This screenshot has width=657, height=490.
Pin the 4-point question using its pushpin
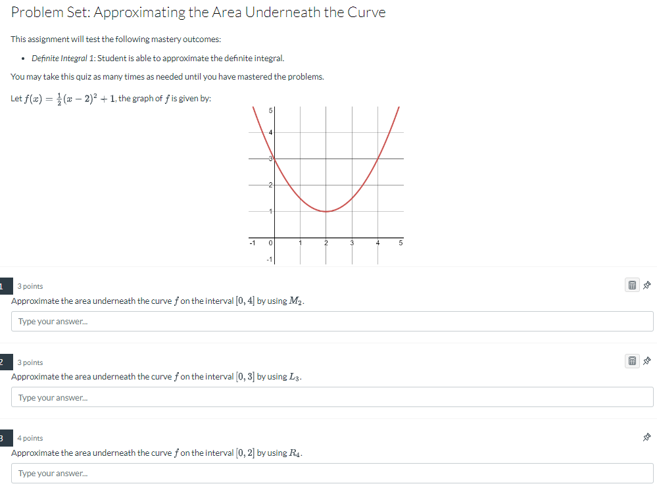[x=646, y=437]
